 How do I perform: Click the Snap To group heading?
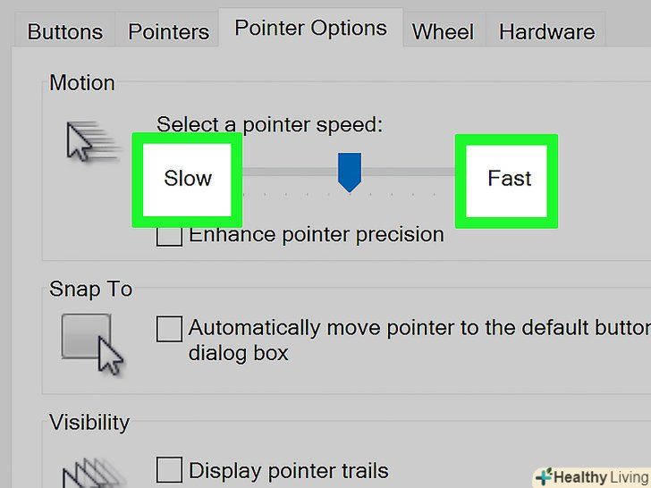click(90, 290)
